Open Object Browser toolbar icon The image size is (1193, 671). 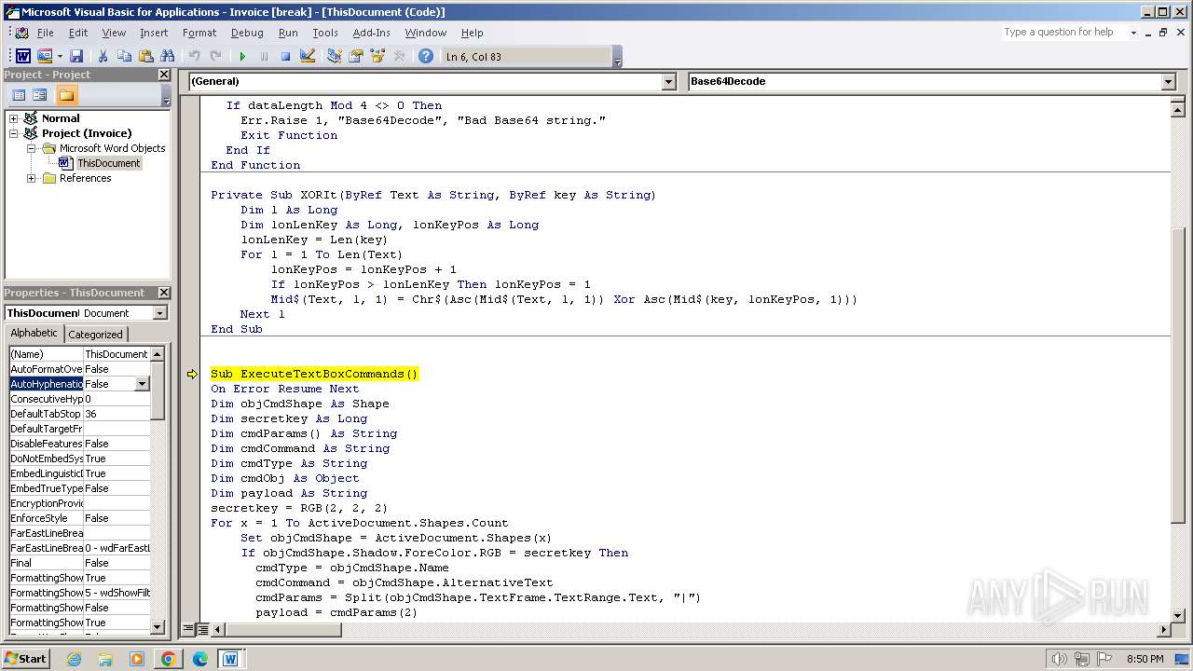pyautogui.click(x=377, y=57)
